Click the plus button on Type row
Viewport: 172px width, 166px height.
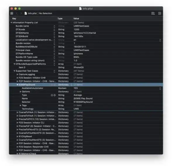pos(52,95)
